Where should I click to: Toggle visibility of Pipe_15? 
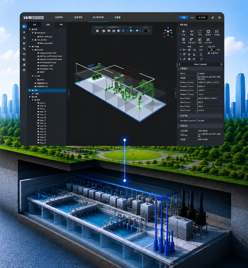[x=38, y=112]
